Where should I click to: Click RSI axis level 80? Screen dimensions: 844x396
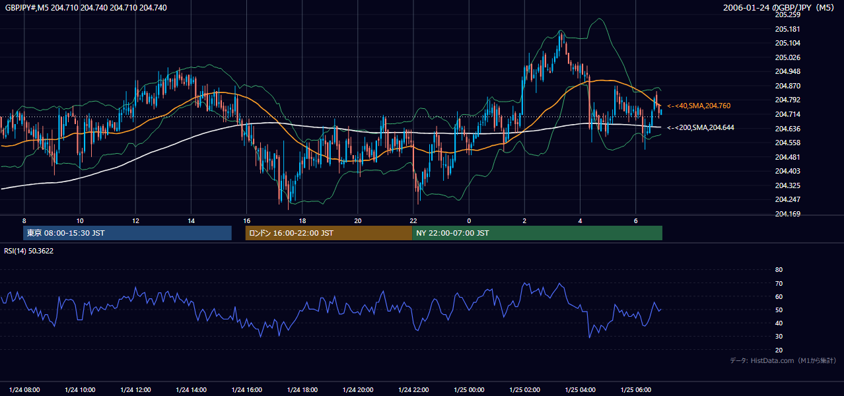click(x=779, y=270)
